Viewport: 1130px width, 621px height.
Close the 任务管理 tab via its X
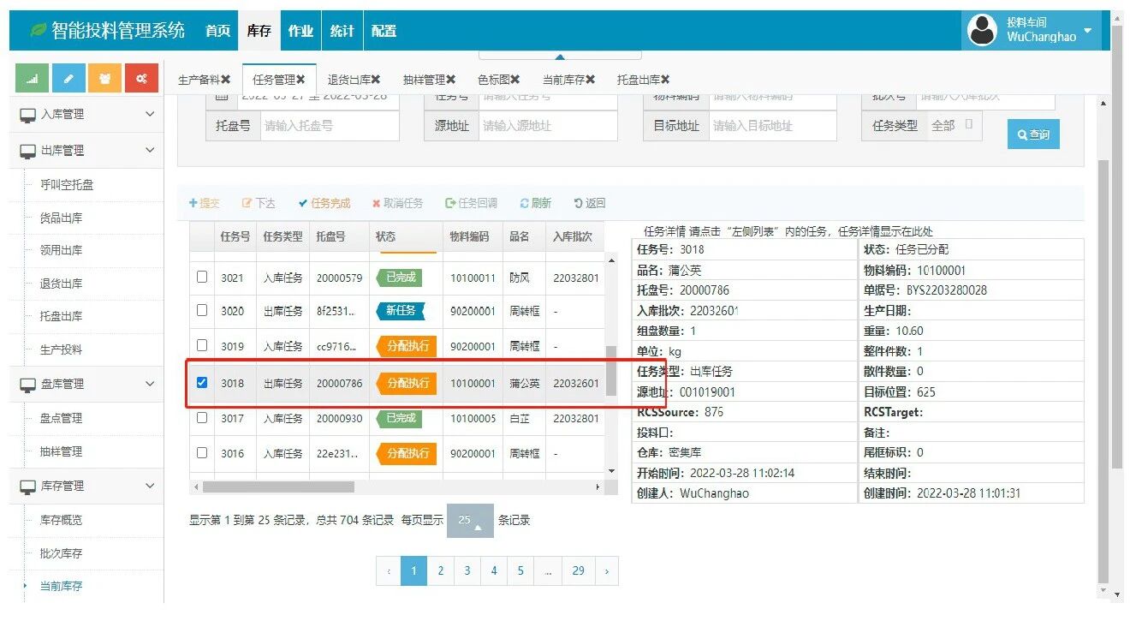[300, 80]
